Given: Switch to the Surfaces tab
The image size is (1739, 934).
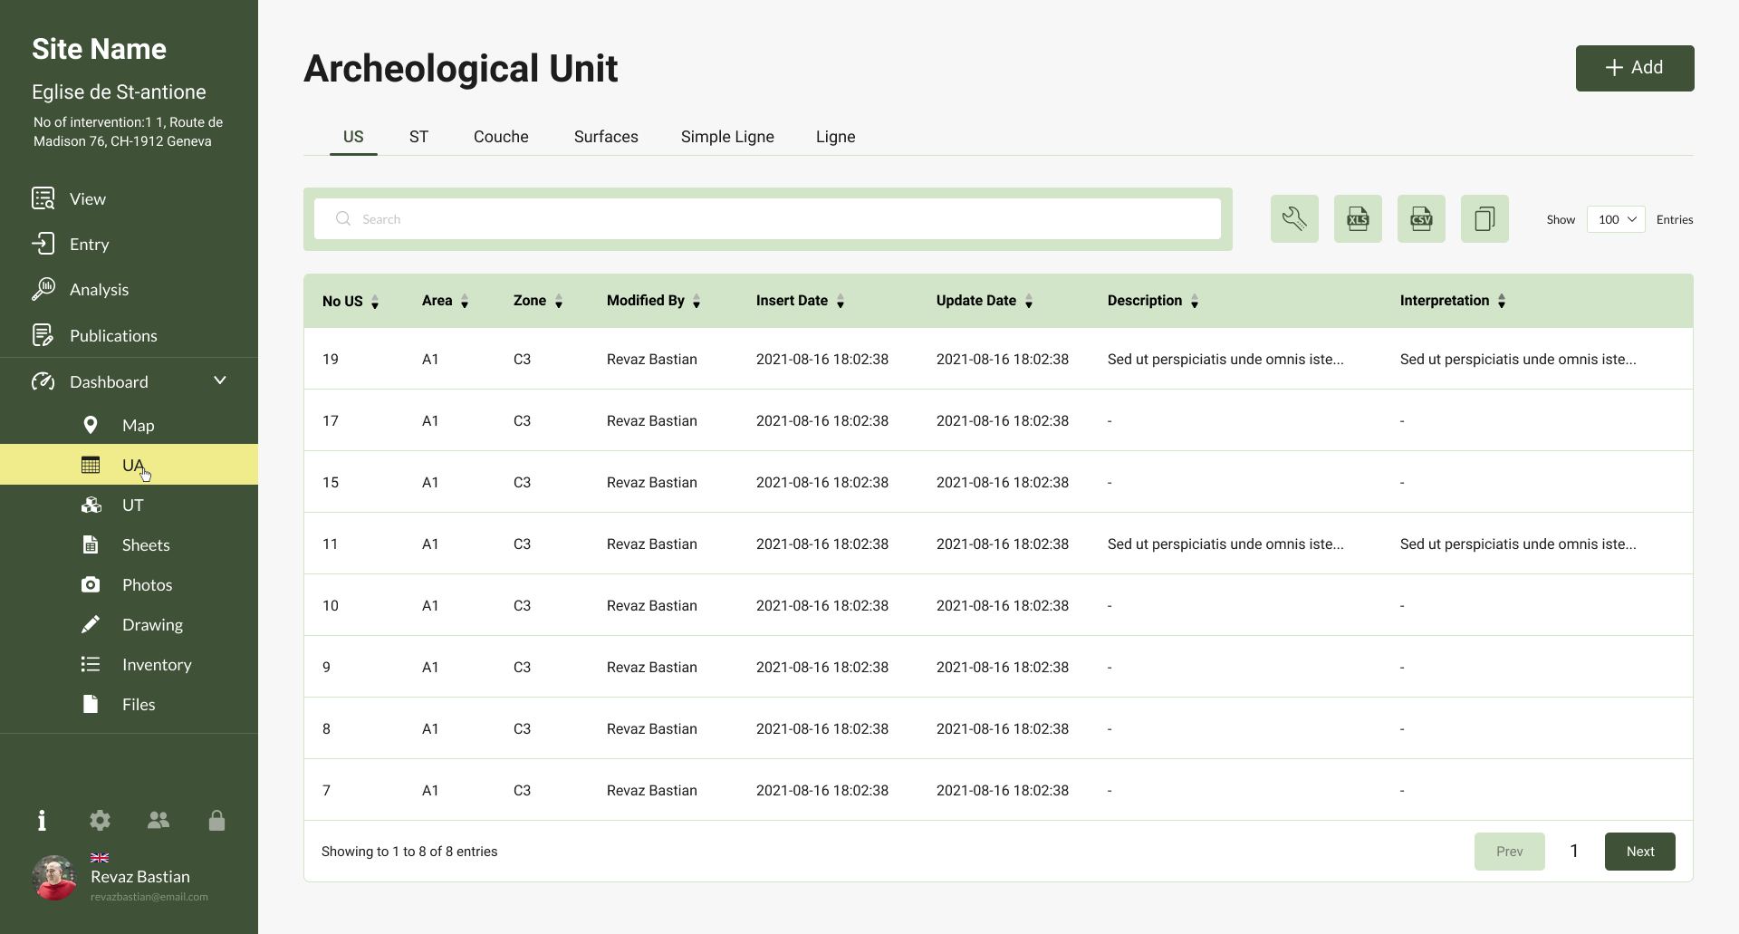Looking at the screenshot, I should pyautogui.click(x=606, y=137).
